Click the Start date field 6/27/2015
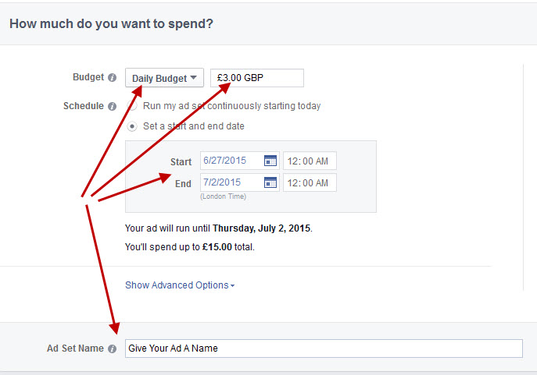 point(232,161)
